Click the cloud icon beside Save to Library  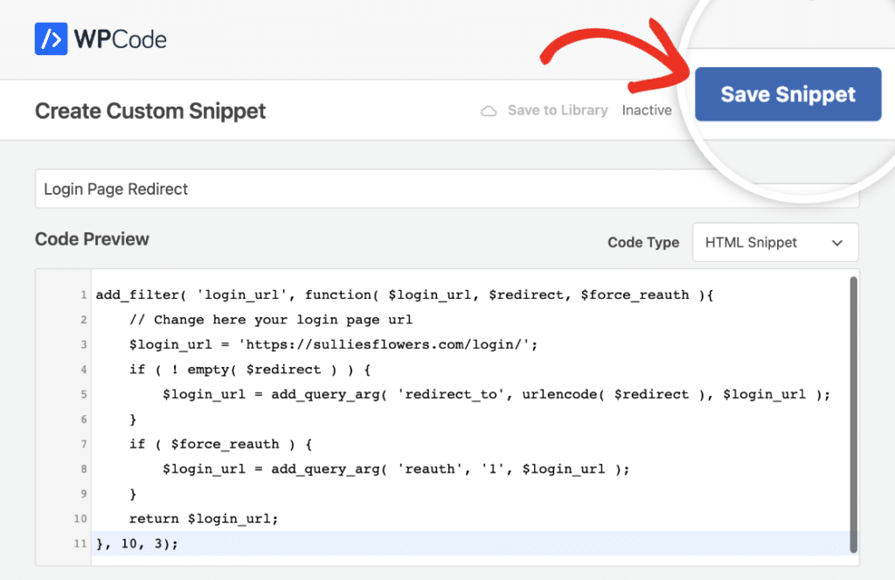(x=489, y=111)
